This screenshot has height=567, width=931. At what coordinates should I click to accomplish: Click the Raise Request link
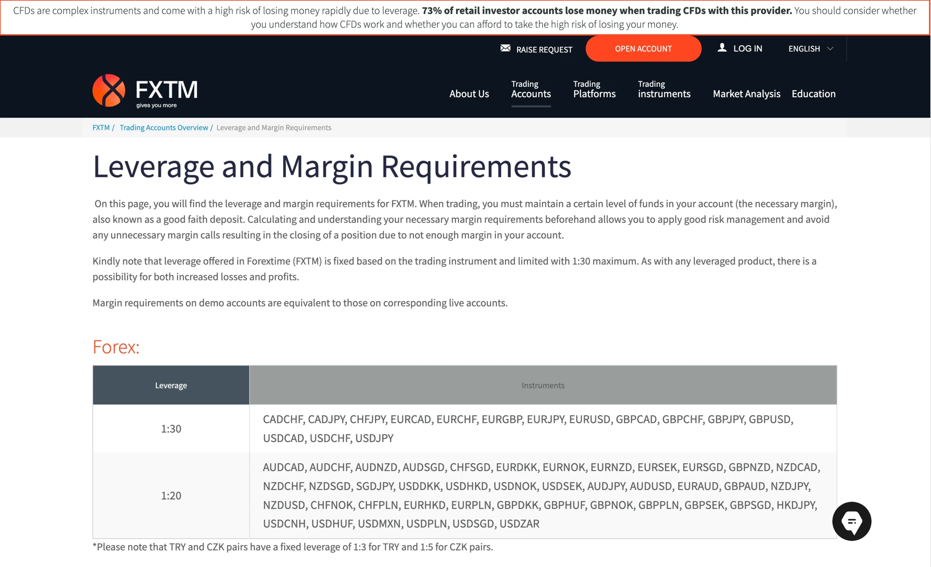point(544,49)
